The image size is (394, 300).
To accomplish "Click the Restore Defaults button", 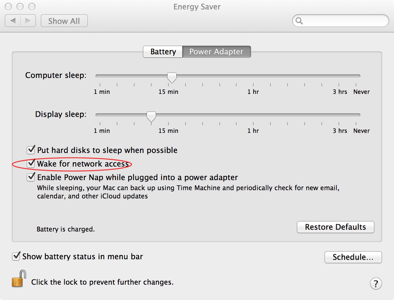I will coord(335,227).
